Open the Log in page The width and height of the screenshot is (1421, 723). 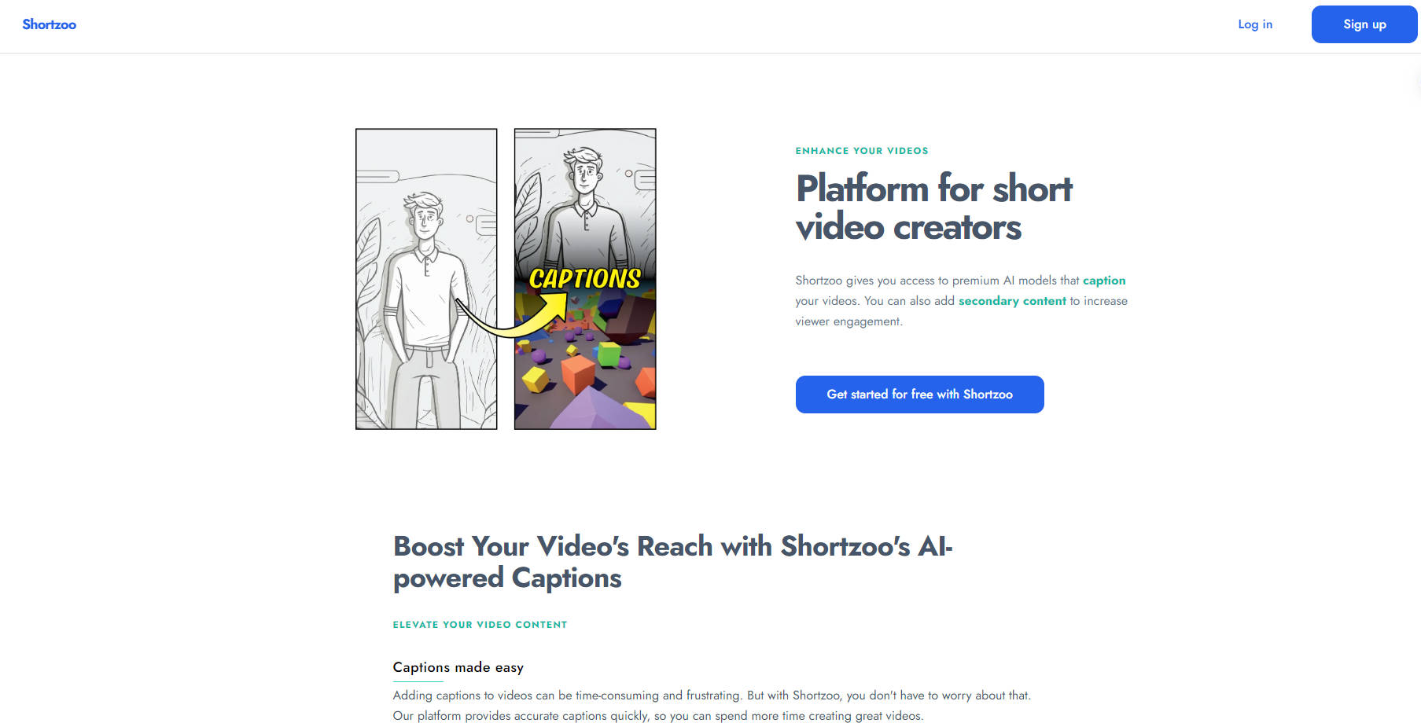[x=1255, y=24]
